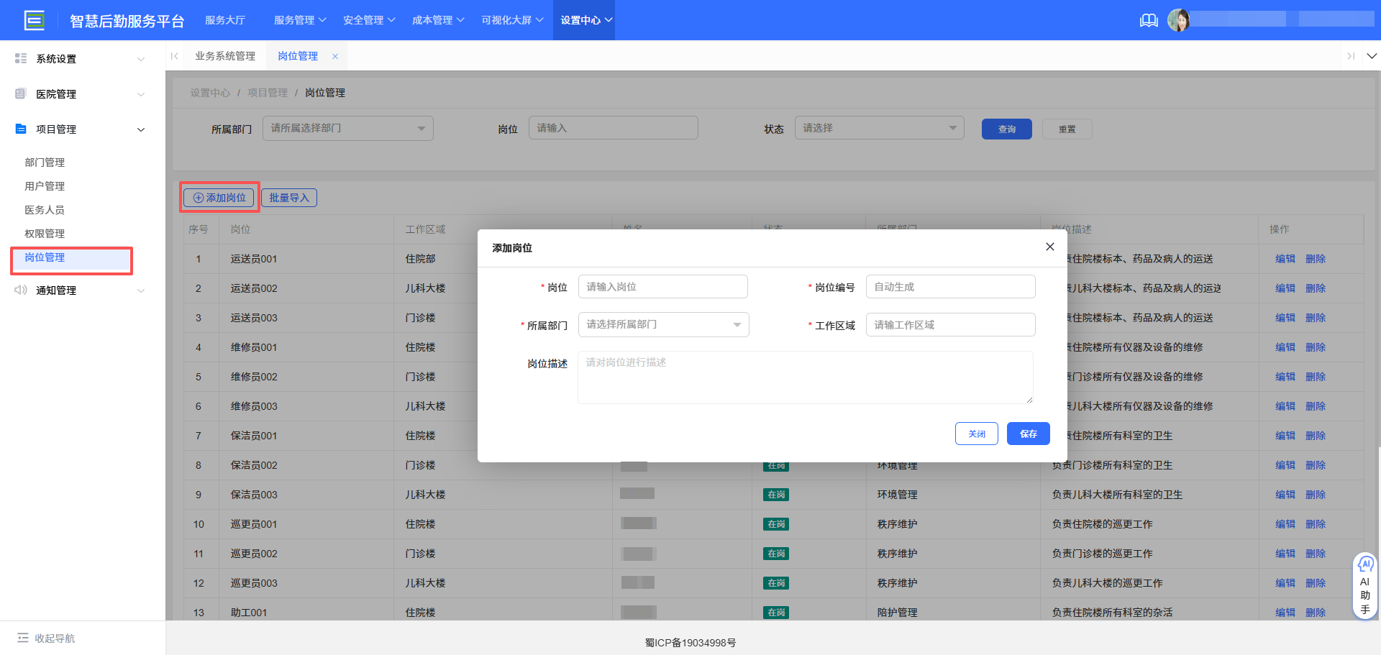Collapse navigation via 收起导航 icon

(23, 638)
